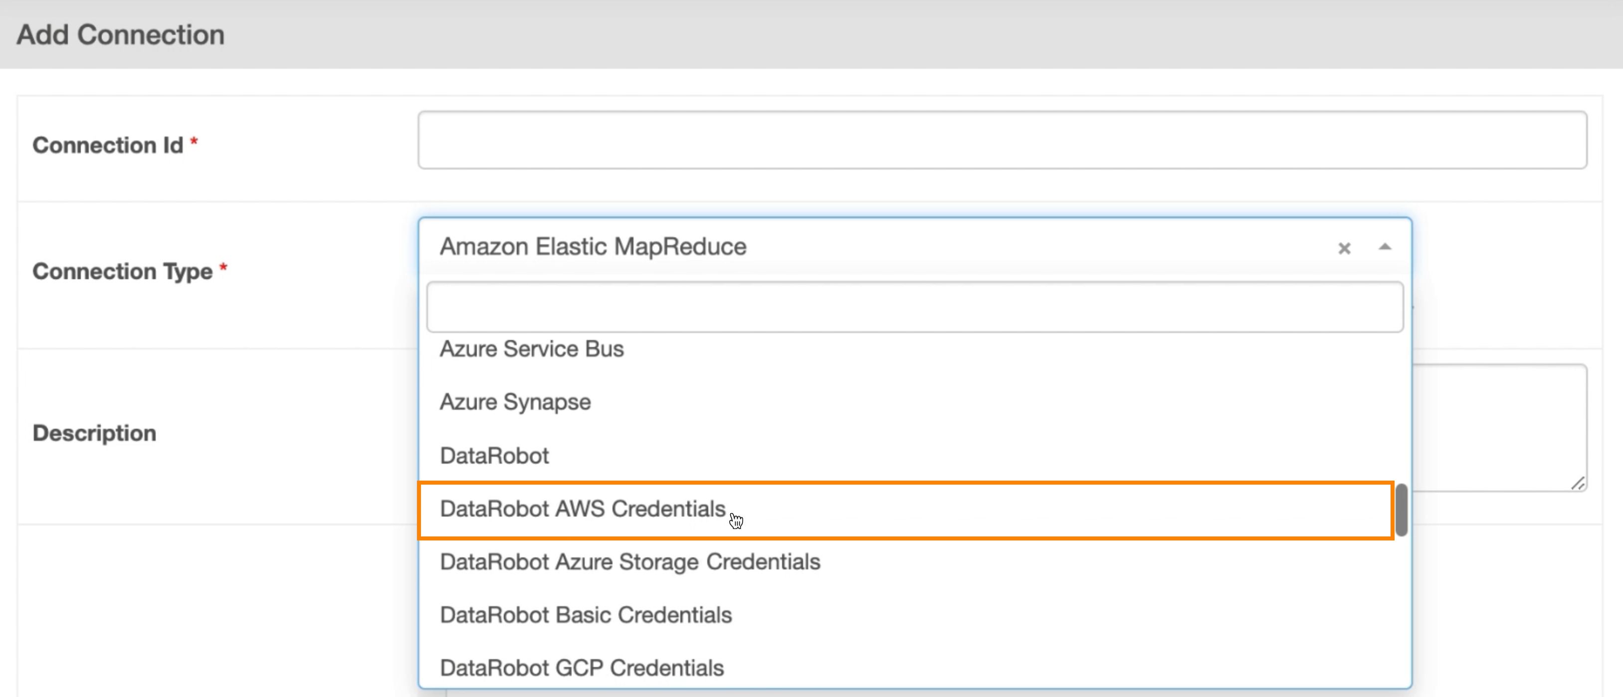Choose DataRobot Azure Storage Credentials
Screen dimensions: 1623x697
[630, 561]
